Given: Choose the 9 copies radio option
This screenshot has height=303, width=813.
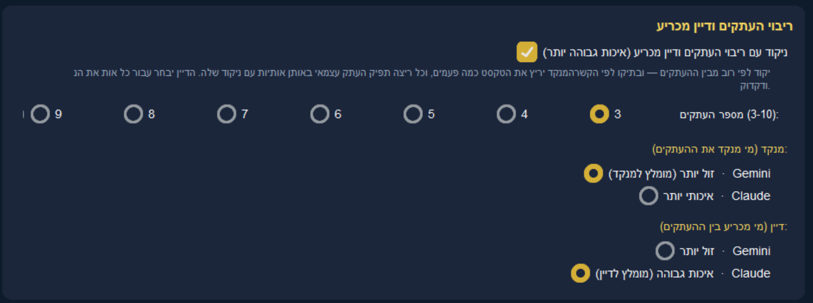Looking at the screenshot, I should (x=40, y=114).
